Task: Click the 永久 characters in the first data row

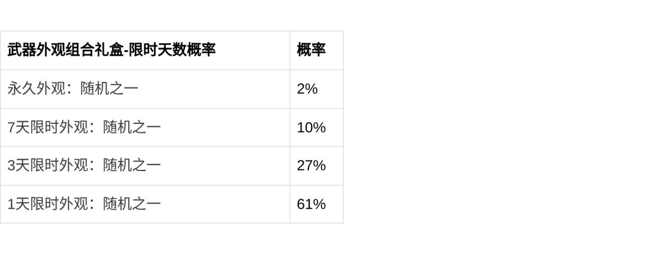Action: point(22,89)
